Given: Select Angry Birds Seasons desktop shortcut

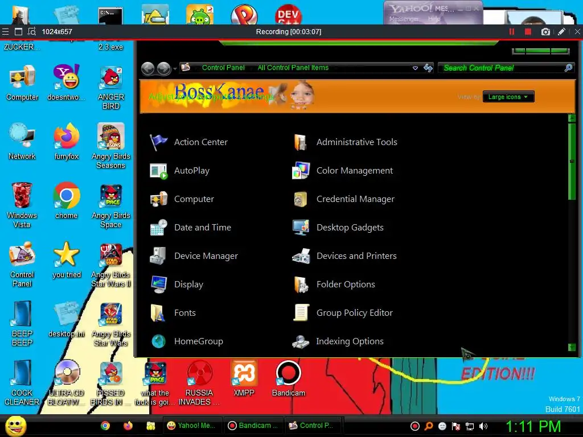Looking at the screenshot, I should [x=111, y=146].
